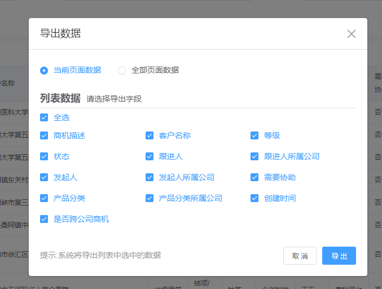Click the 取消 button
Viewport: 382px width, 289px height.
point(300,256)
